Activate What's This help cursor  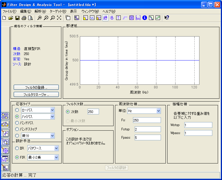tap(167, 18)
